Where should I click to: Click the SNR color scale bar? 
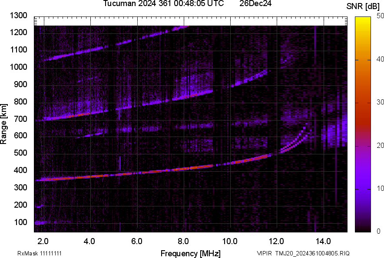[363, 124]
